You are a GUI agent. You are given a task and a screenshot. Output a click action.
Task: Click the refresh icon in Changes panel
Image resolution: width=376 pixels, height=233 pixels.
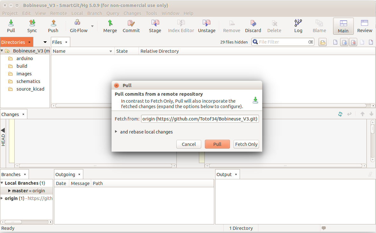tap(340, 114)
